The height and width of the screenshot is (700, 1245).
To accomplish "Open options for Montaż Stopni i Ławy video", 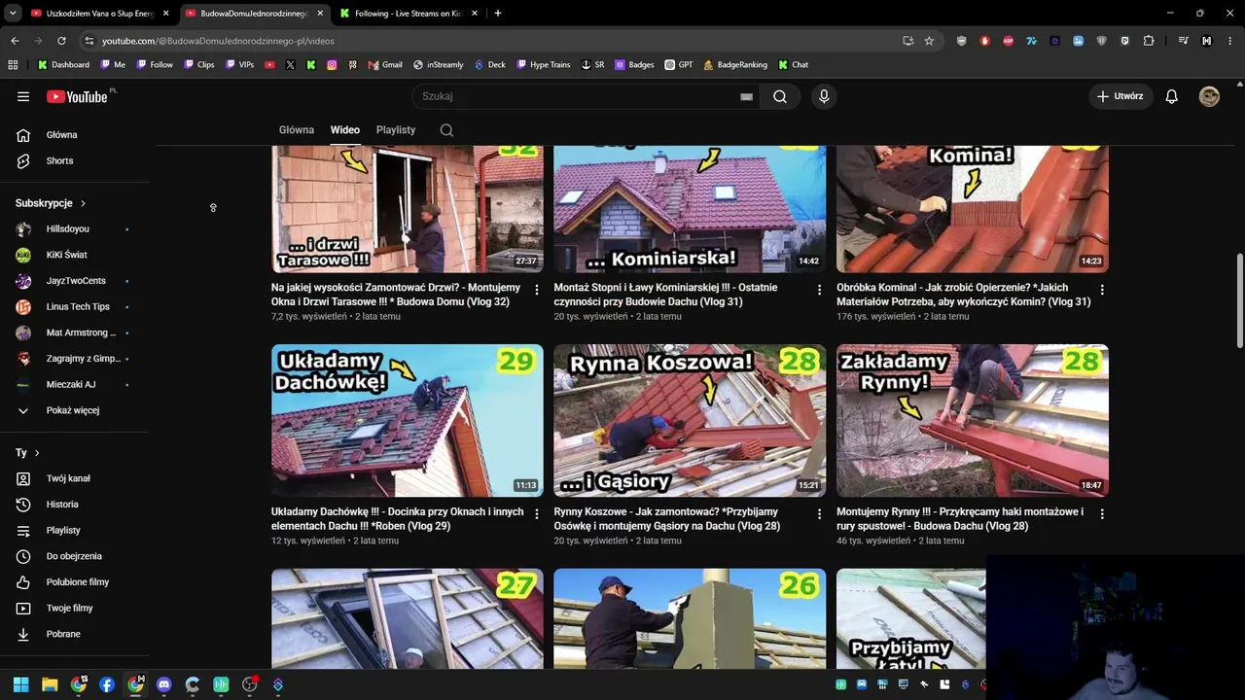I will tap(819, 290).
